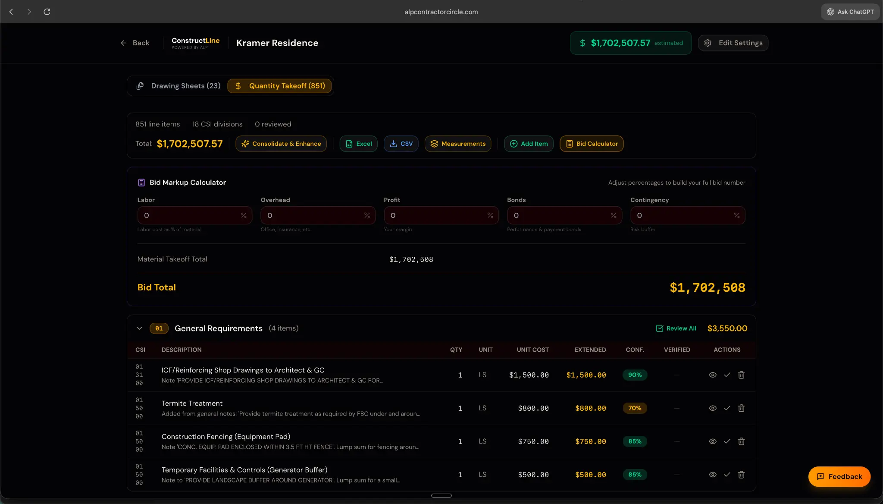Click the $800.00 unit cost cell

click(x=533, y=408)
